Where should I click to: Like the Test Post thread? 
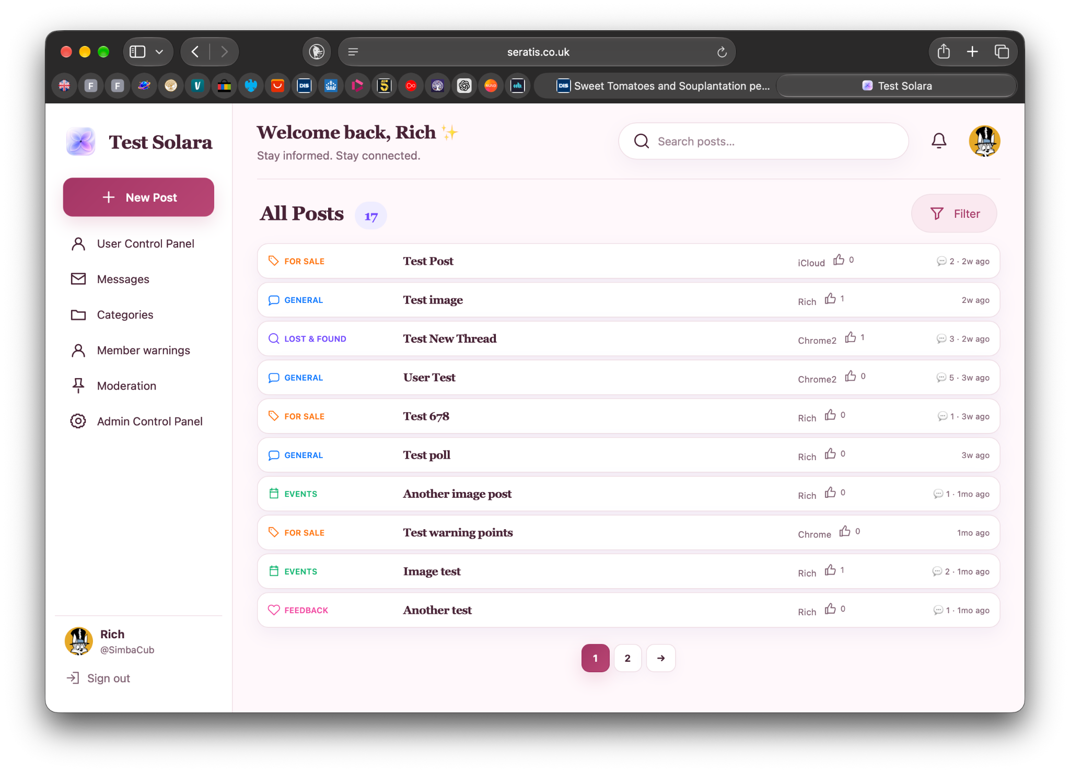point(839,260)
